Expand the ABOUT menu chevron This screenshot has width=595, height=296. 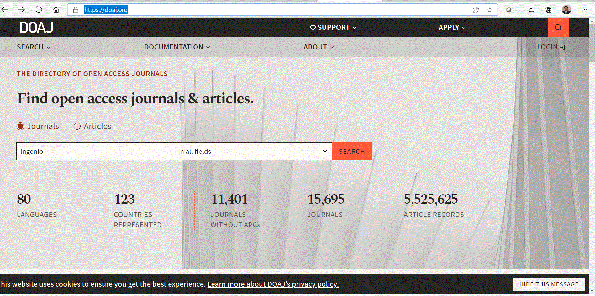point(332,47)
